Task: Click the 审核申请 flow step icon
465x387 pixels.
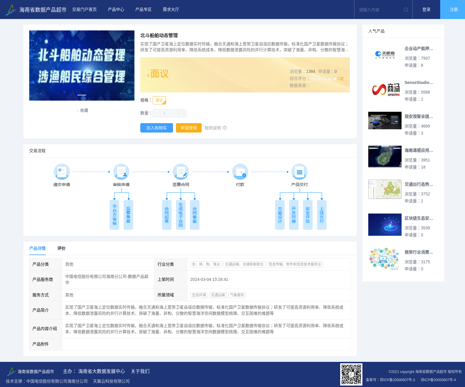Action: 121,172
